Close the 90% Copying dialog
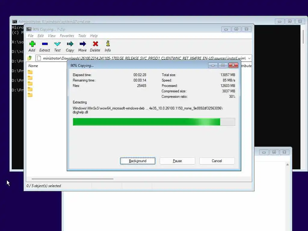The height and width of the screenshot is (231, 308). [233, 65]
